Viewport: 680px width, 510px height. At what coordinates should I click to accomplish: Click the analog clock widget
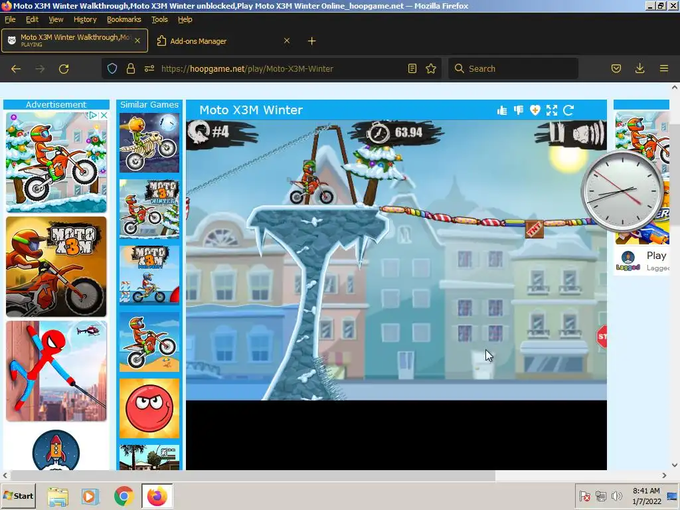pos(622,191)
